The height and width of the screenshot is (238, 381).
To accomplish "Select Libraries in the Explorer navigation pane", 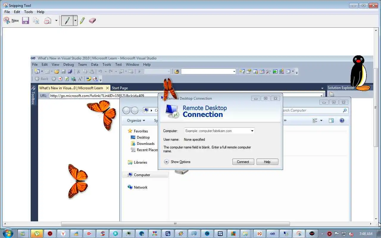I will click(x=140, y=162).
